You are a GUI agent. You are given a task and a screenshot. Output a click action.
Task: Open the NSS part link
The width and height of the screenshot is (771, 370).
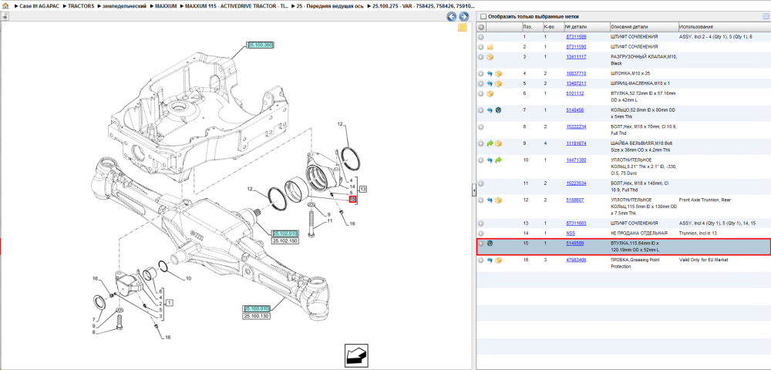(x=571, y=233)
